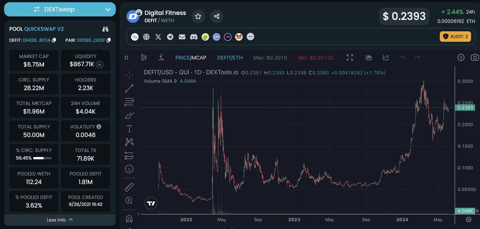Open chart axis settings at bottom right
The image size is (480, 229).
(468, 219)
